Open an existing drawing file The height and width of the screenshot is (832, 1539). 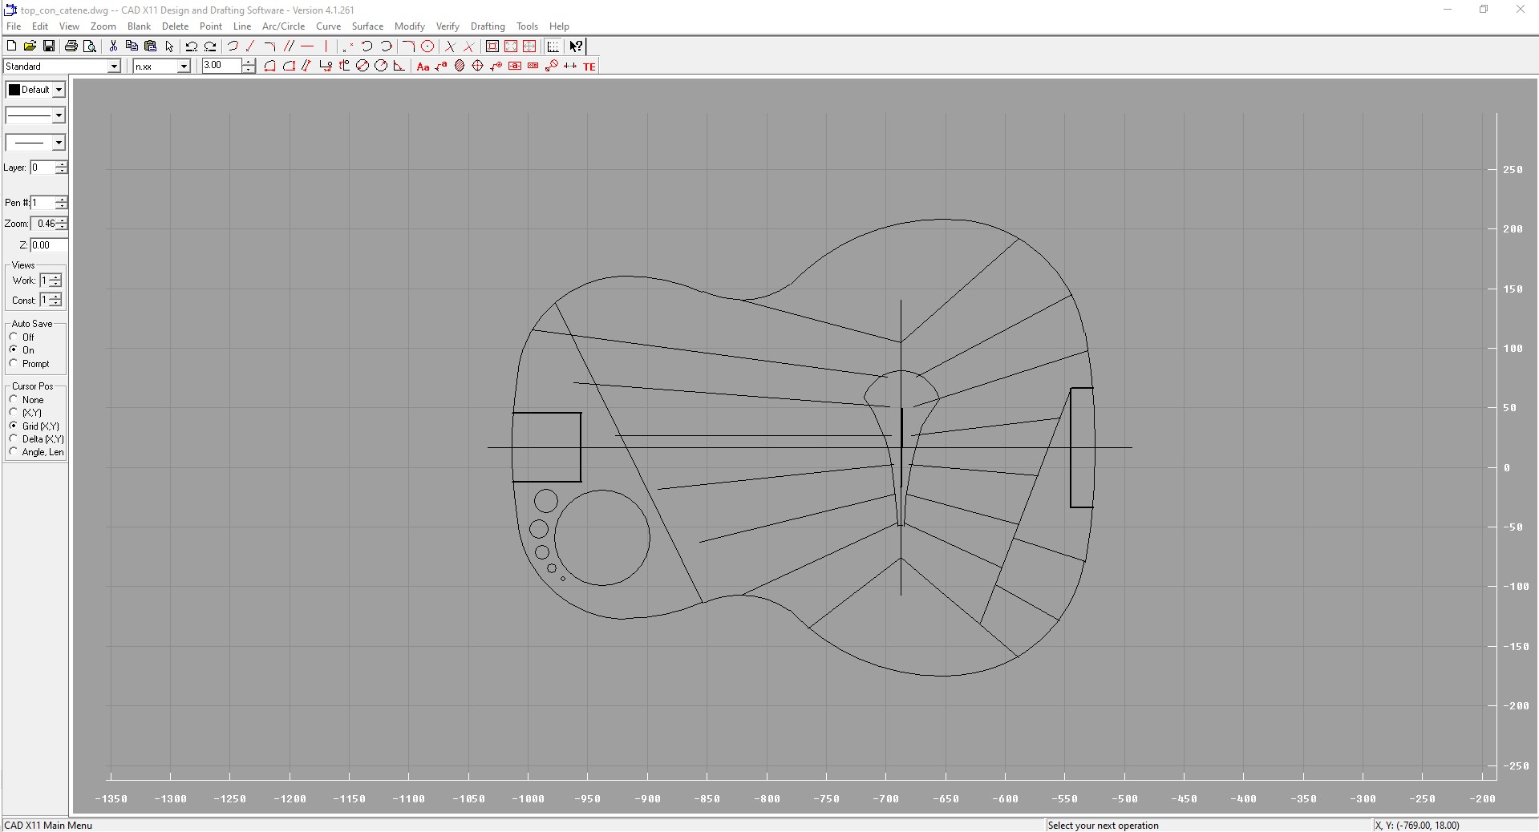[x=30, y=46]
